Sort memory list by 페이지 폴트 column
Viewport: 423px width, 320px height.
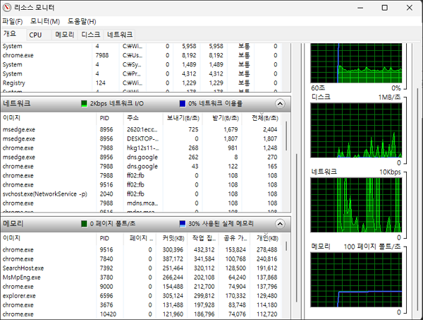(x=140, y=238)
